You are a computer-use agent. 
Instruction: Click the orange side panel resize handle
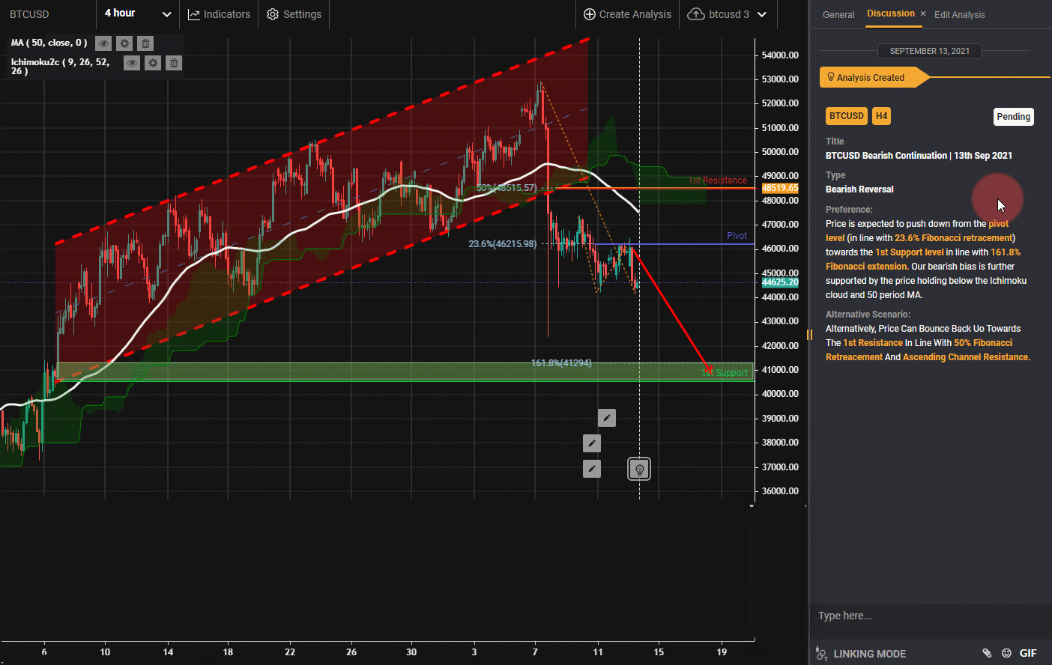(809, 335)
